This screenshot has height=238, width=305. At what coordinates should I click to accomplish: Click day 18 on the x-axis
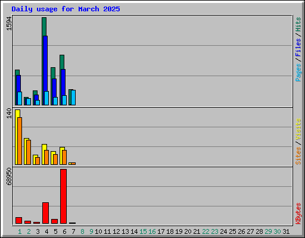[170, 231]
